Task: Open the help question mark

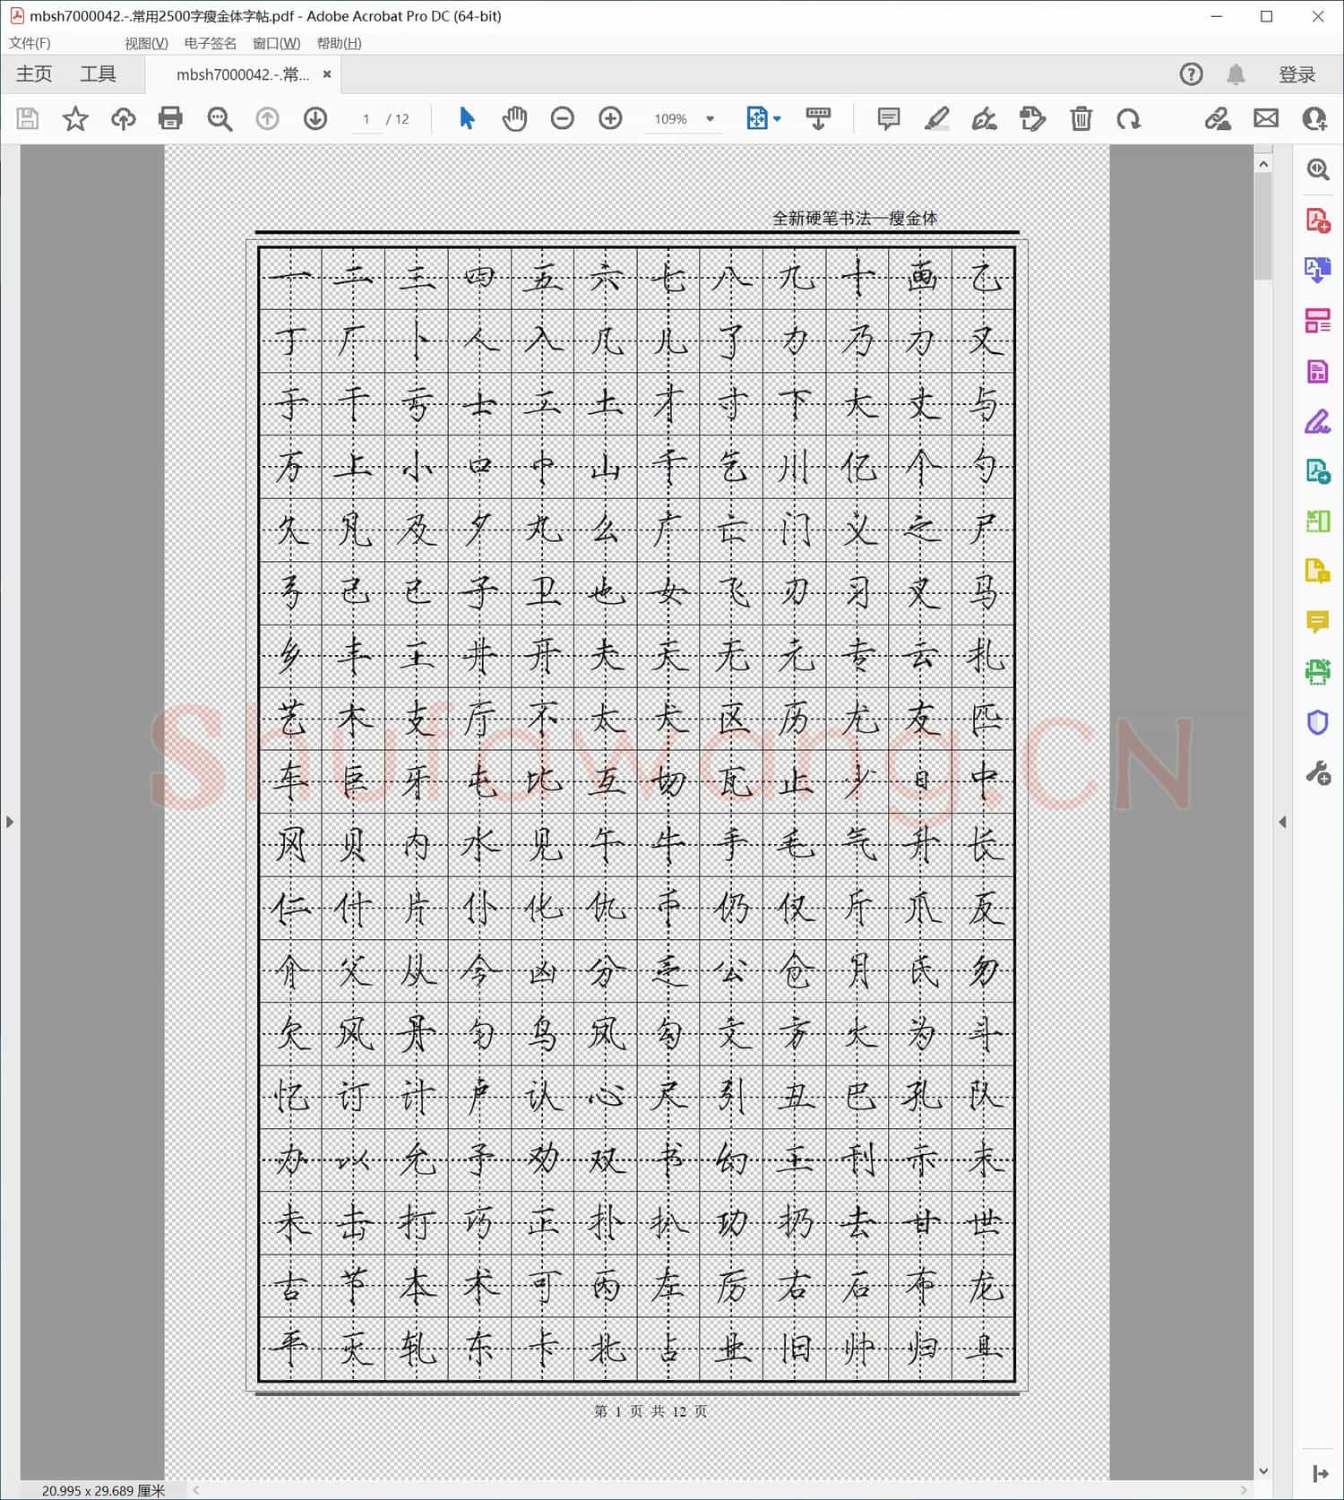Action: 1191,74
